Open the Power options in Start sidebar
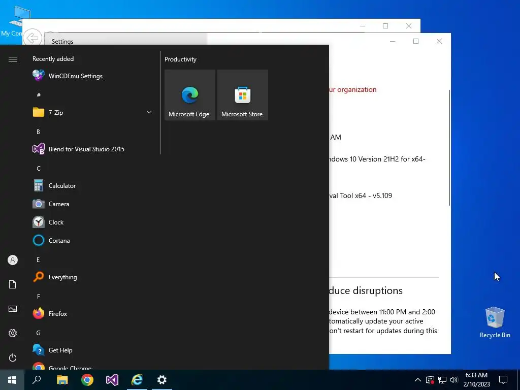 click(13, 357)
